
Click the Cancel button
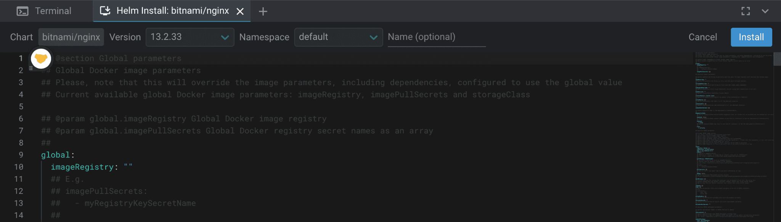(x=703, y=37)
